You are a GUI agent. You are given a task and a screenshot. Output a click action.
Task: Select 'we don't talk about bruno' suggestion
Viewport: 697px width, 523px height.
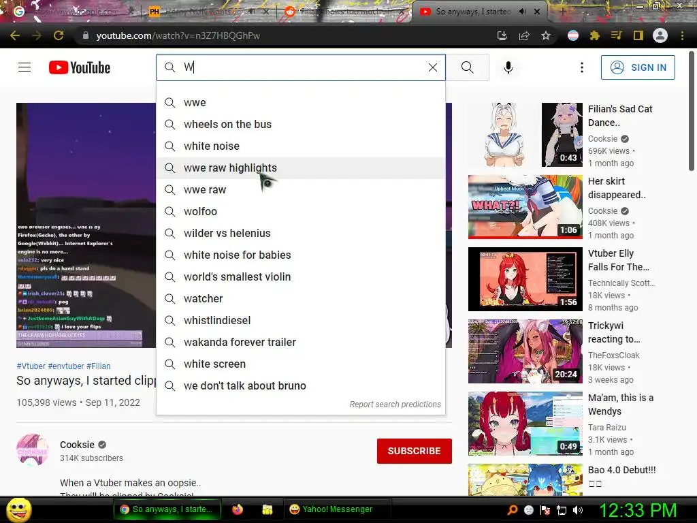coord(300,385)
